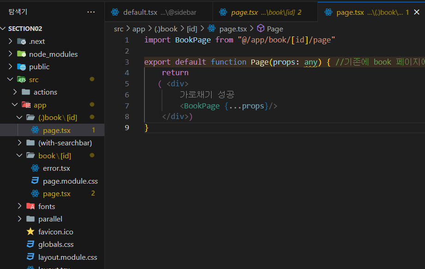Open page.tsx in the breadcrumb

pyautogui.click(x=233, y=29)
